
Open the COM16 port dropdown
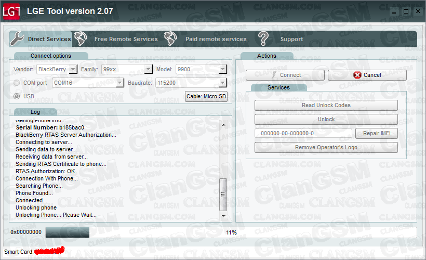click(120, 83)
